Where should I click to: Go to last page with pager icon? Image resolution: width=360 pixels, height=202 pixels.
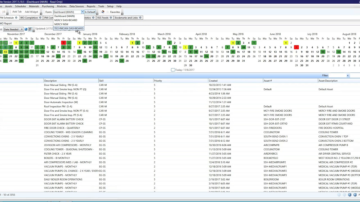click(x=355, y=195)
